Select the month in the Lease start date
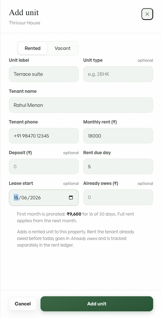The height and width of the screenshot is (318, 162). coord(24,197)
